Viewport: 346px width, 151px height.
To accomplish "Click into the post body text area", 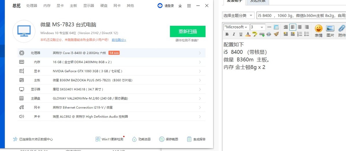I will [x=284, y=94].
